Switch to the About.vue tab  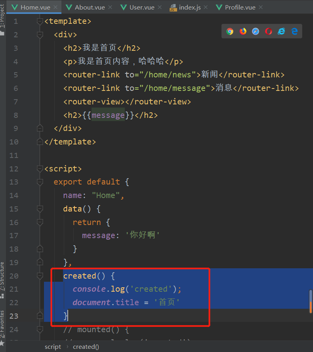(90, 8)
